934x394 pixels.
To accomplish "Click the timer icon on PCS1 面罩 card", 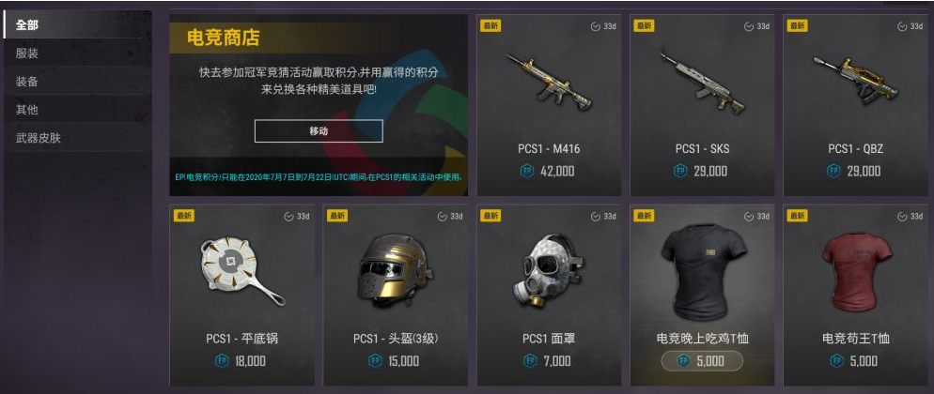I will click(595, 217).
